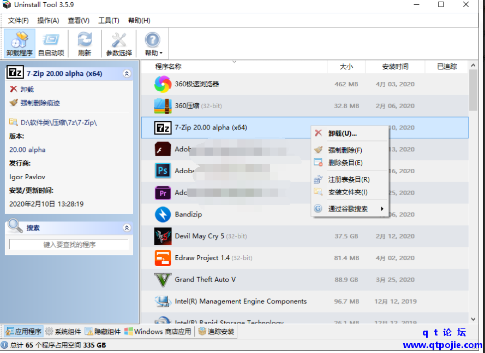The width and height of the screenshot is (485, 353).
Task: Sort by 大小 column header
Action: [346, 66]
